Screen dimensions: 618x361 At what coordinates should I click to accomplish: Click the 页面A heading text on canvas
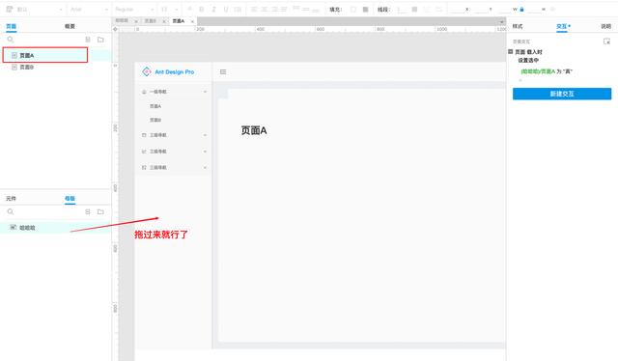click(254, 130)
